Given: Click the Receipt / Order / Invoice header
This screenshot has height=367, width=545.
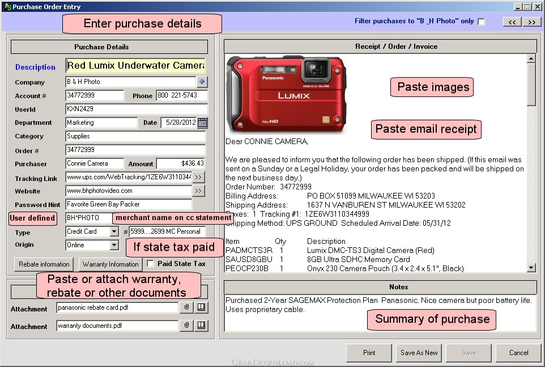Looking at the screenshot, I should coord(380,47).
